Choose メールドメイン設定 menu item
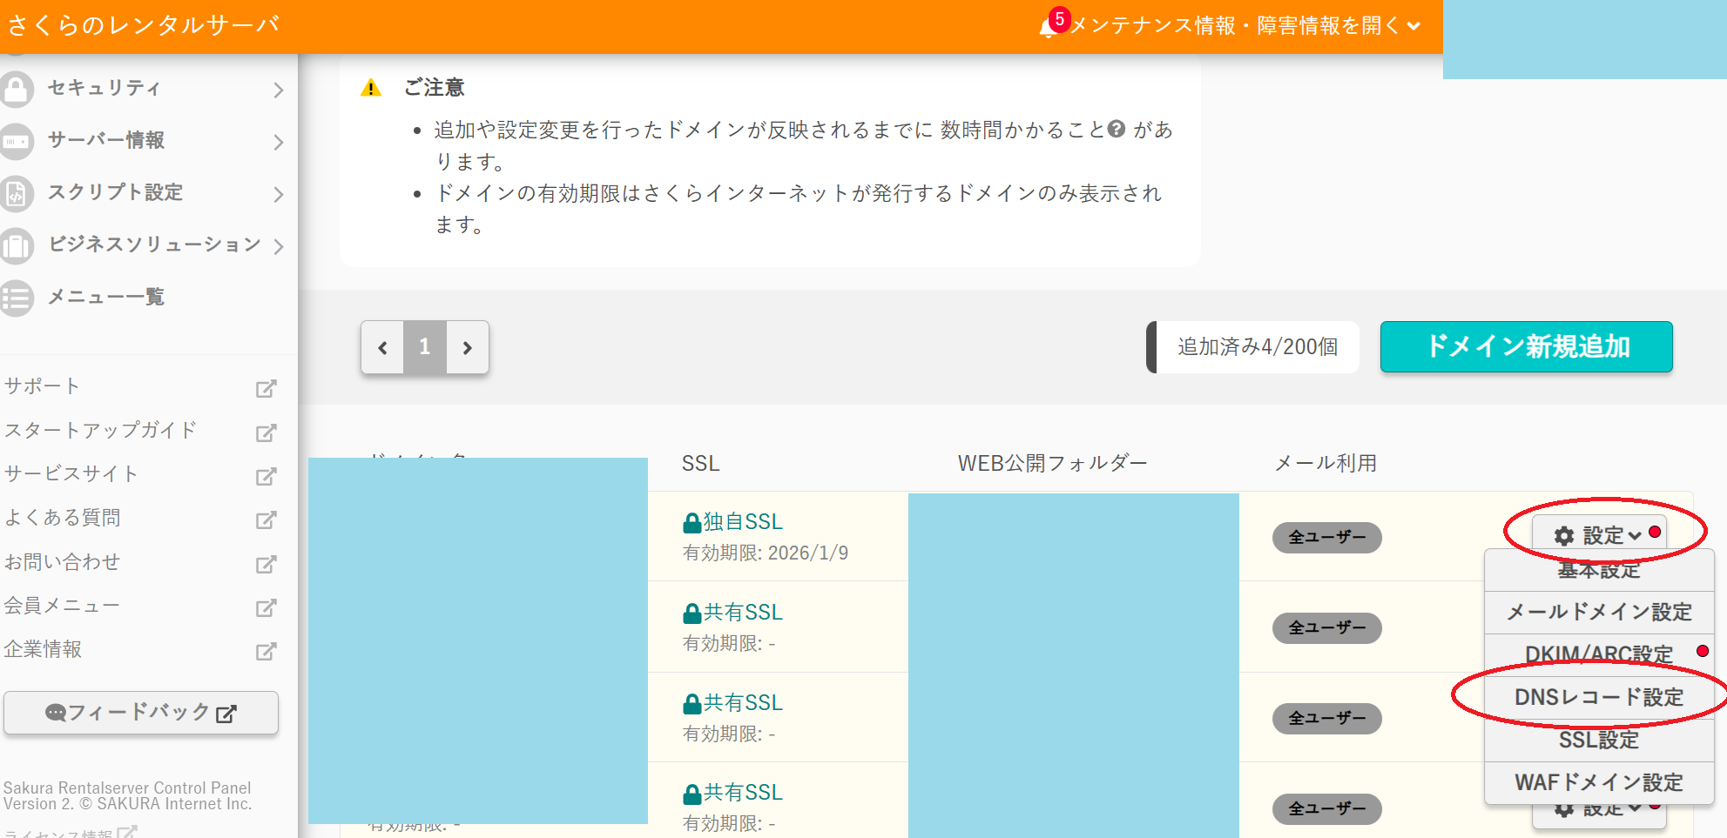This screenshot has height=838, width=1727. click(1598, 612)
